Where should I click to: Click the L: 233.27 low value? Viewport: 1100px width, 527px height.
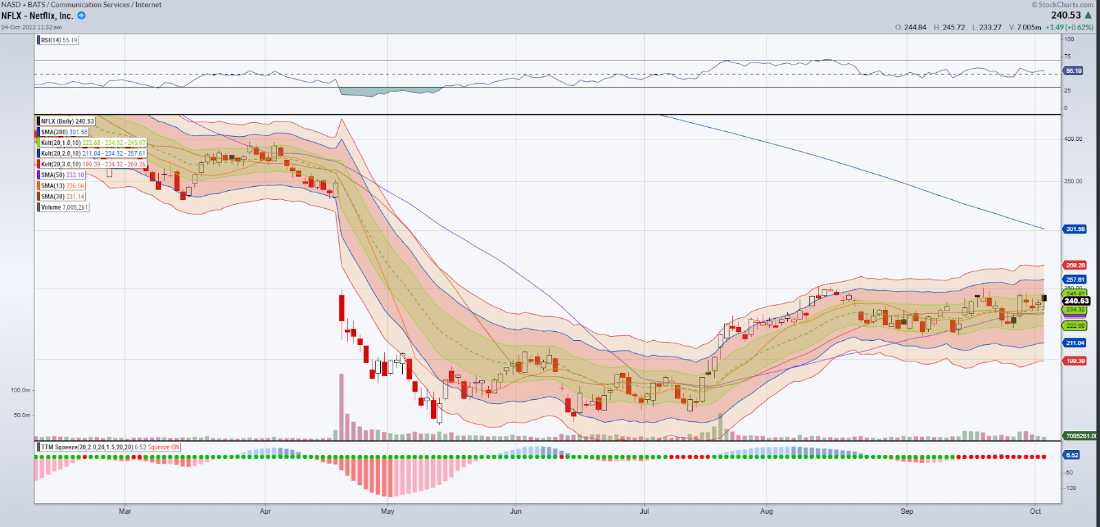(x=987, y=27)
